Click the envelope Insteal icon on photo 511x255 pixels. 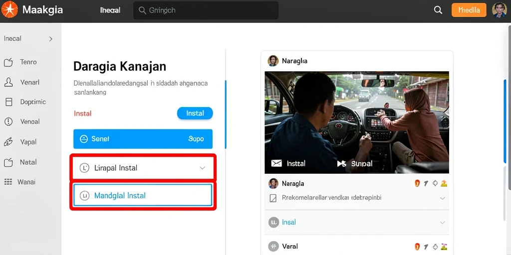click(x=276, y=163)
